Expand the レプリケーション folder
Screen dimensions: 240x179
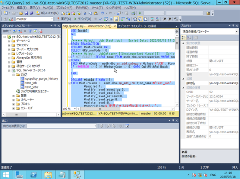(x=9, y=54)
